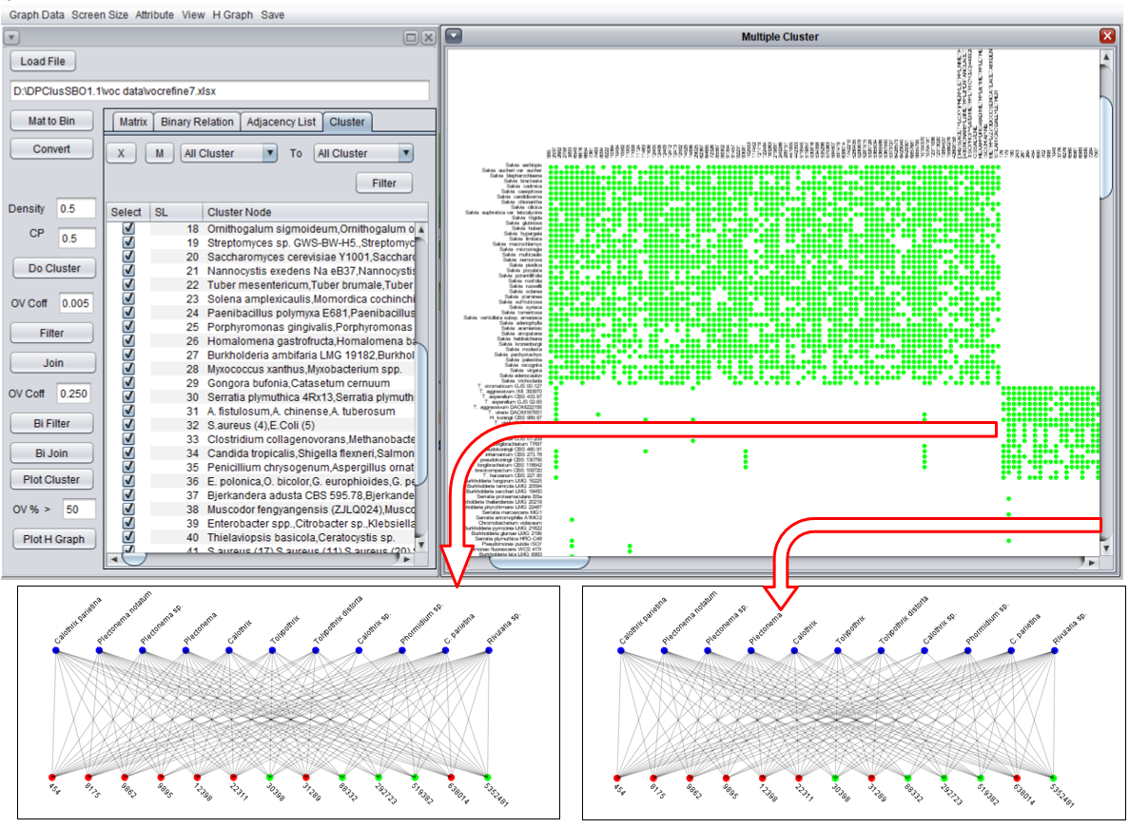This screenshot has height=828, width=1129.
Task: Select row Saccharomyces cerevisiae Y1001
Action: pyautogui.click(x=262, y=257)
